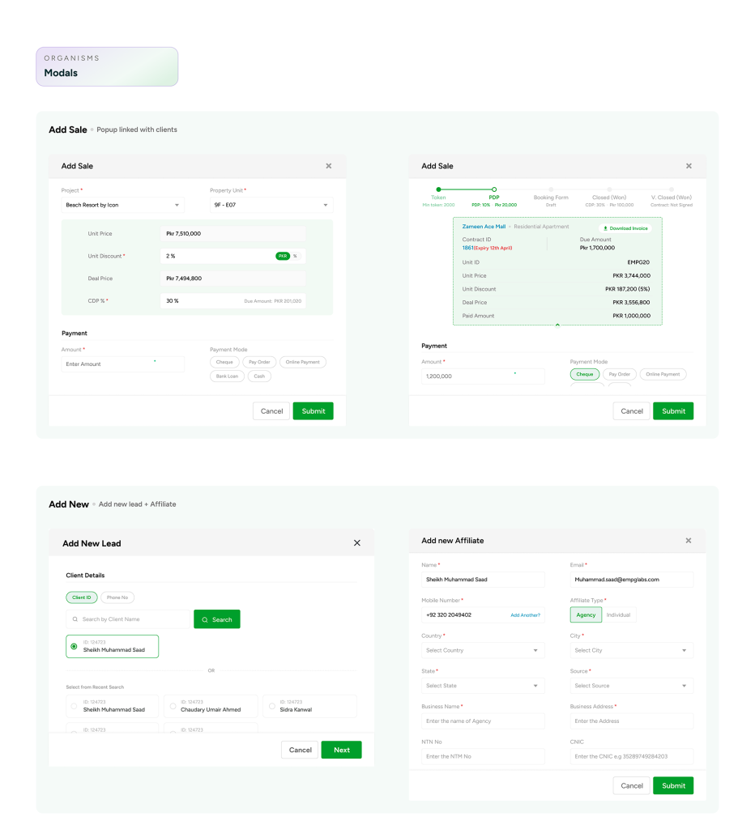Select the Bank Loan payment mode chip

227,376
